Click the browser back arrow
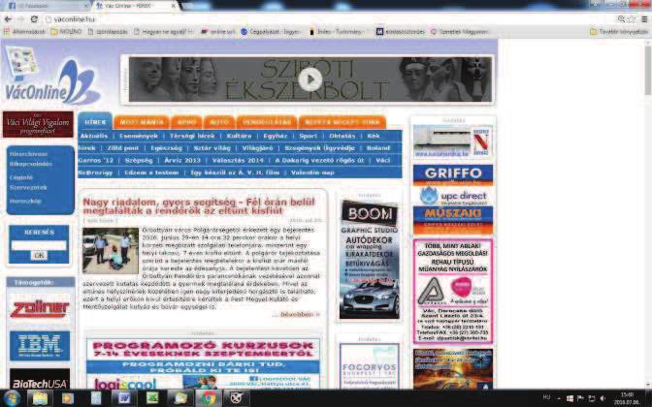The image size is (652, 407). (8, 19)
